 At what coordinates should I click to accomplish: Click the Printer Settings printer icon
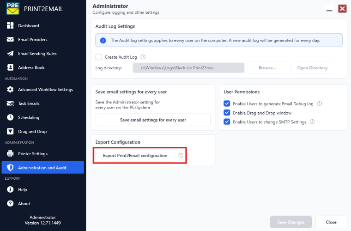(10, 153)
